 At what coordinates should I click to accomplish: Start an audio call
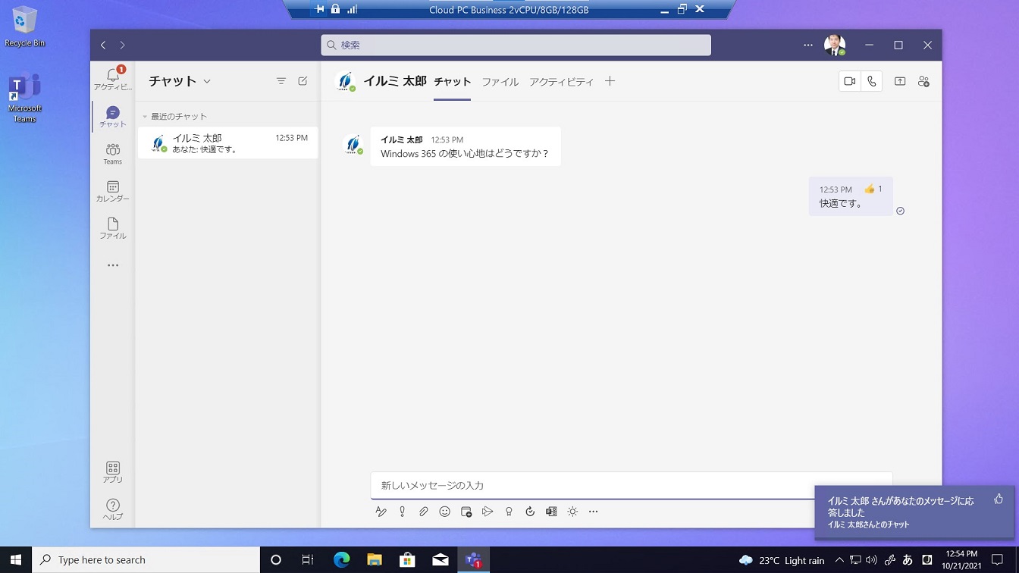pos(872,81)
